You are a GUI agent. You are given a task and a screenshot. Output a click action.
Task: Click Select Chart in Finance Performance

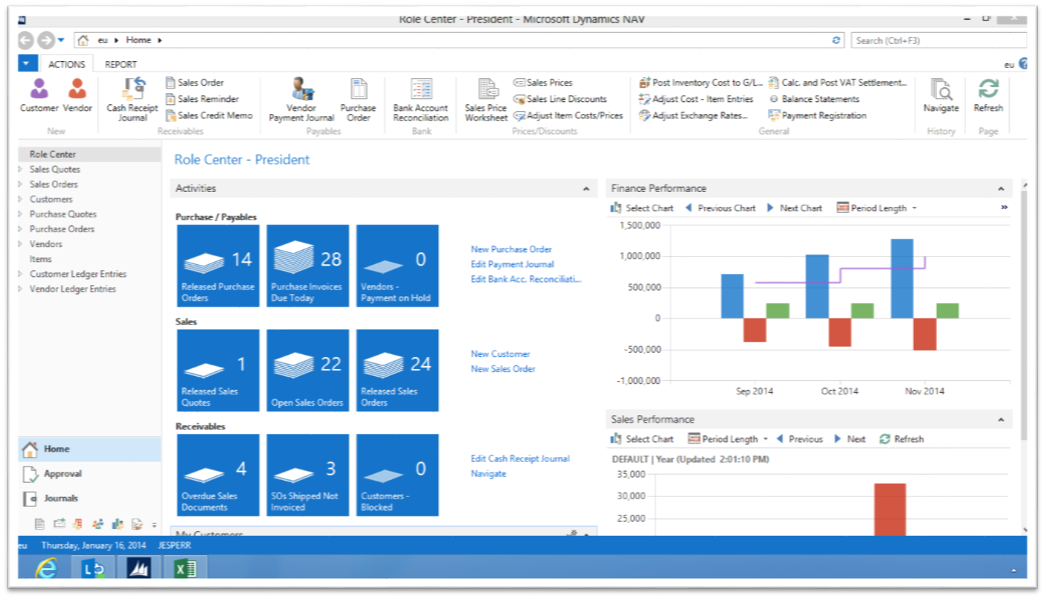click(642, 208)
